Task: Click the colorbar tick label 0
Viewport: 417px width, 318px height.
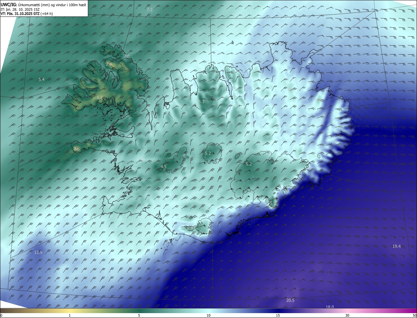Action: [1, 315]
